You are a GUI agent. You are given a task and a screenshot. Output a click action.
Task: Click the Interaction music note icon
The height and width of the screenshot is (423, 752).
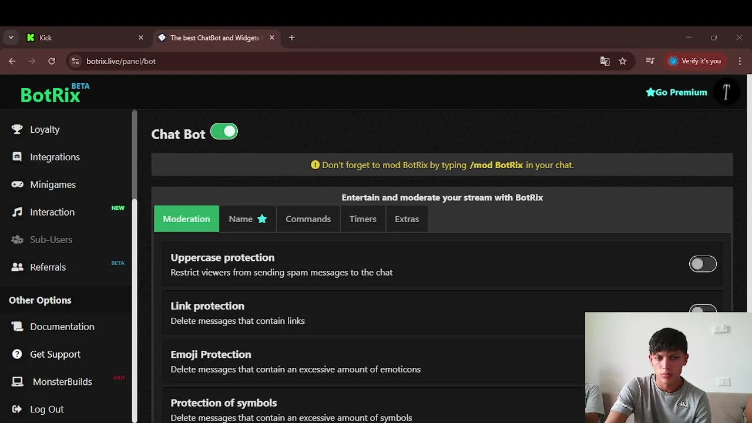click(x=17, y=212)
